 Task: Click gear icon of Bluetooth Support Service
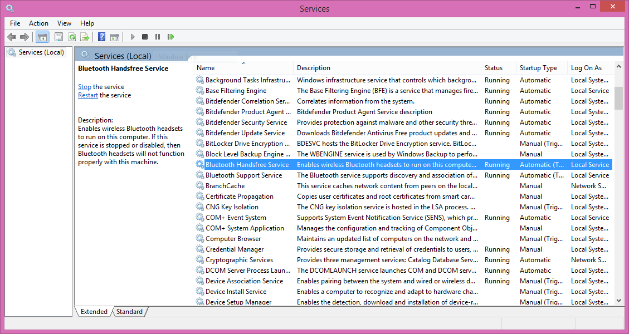199,175
